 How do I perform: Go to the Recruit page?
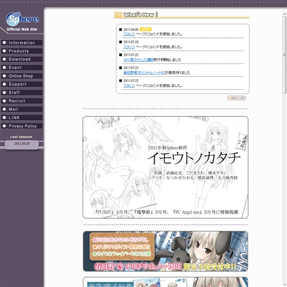[x=22, y=101]
